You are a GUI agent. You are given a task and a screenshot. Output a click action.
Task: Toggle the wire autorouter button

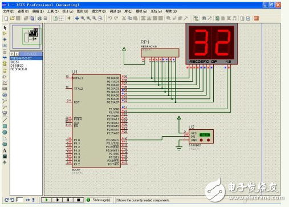[196, 18]
